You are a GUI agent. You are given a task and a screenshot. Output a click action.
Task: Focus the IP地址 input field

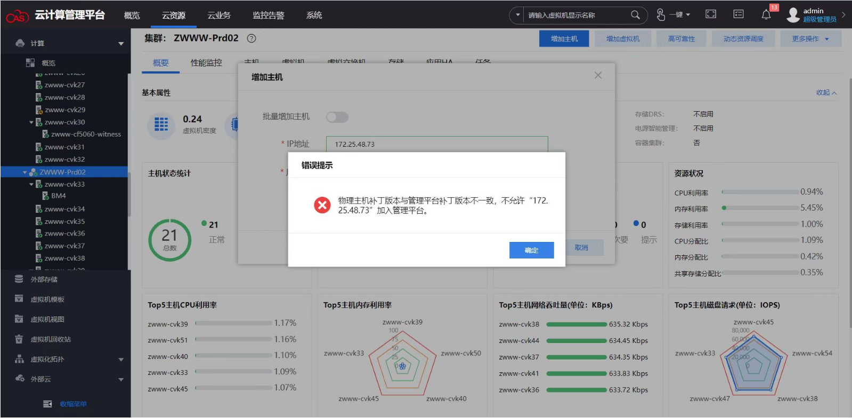pos(437,144)
